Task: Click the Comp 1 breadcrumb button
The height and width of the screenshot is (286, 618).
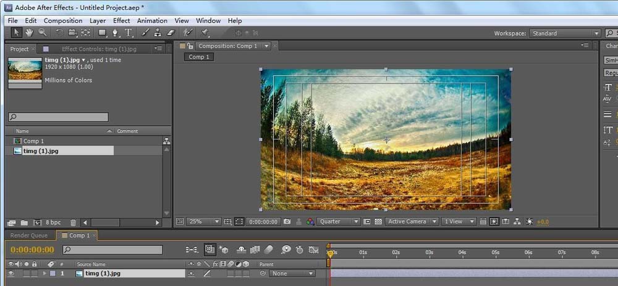Action: 199,57
